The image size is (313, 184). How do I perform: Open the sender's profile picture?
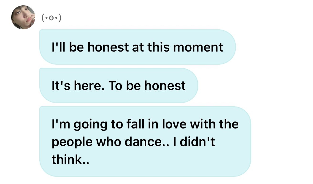tap(23, 17)
